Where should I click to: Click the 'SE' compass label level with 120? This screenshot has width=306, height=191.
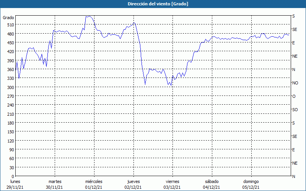coord(295,136)
